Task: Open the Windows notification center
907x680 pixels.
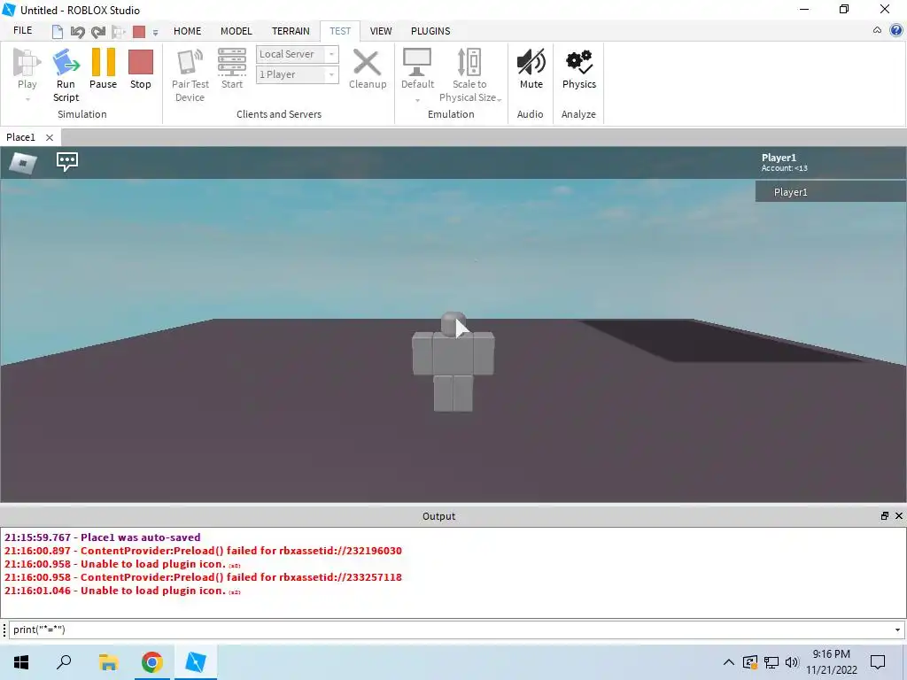Action: coord(878,662)
